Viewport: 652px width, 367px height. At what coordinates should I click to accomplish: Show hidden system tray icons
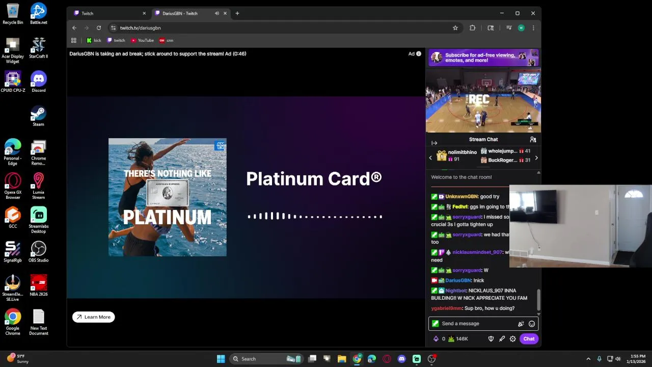tap(588, 359)
